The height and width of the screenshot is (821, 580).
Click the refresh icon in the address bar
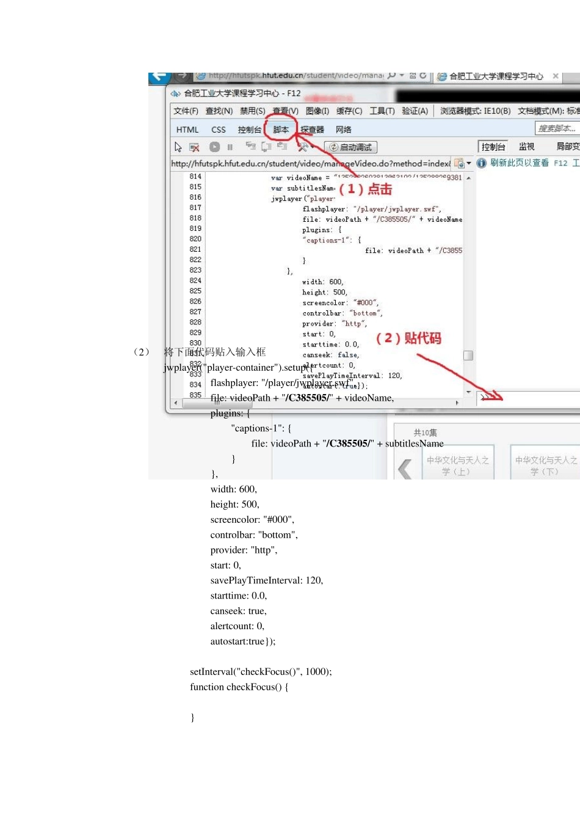pyautogui.click(x=423, y=76)
